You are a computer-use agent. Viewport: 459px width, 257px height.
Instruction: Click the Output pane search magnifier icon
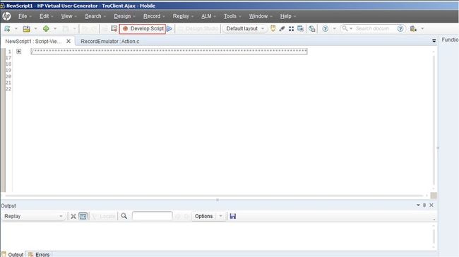pyautogui.click(x=124, y=216)
